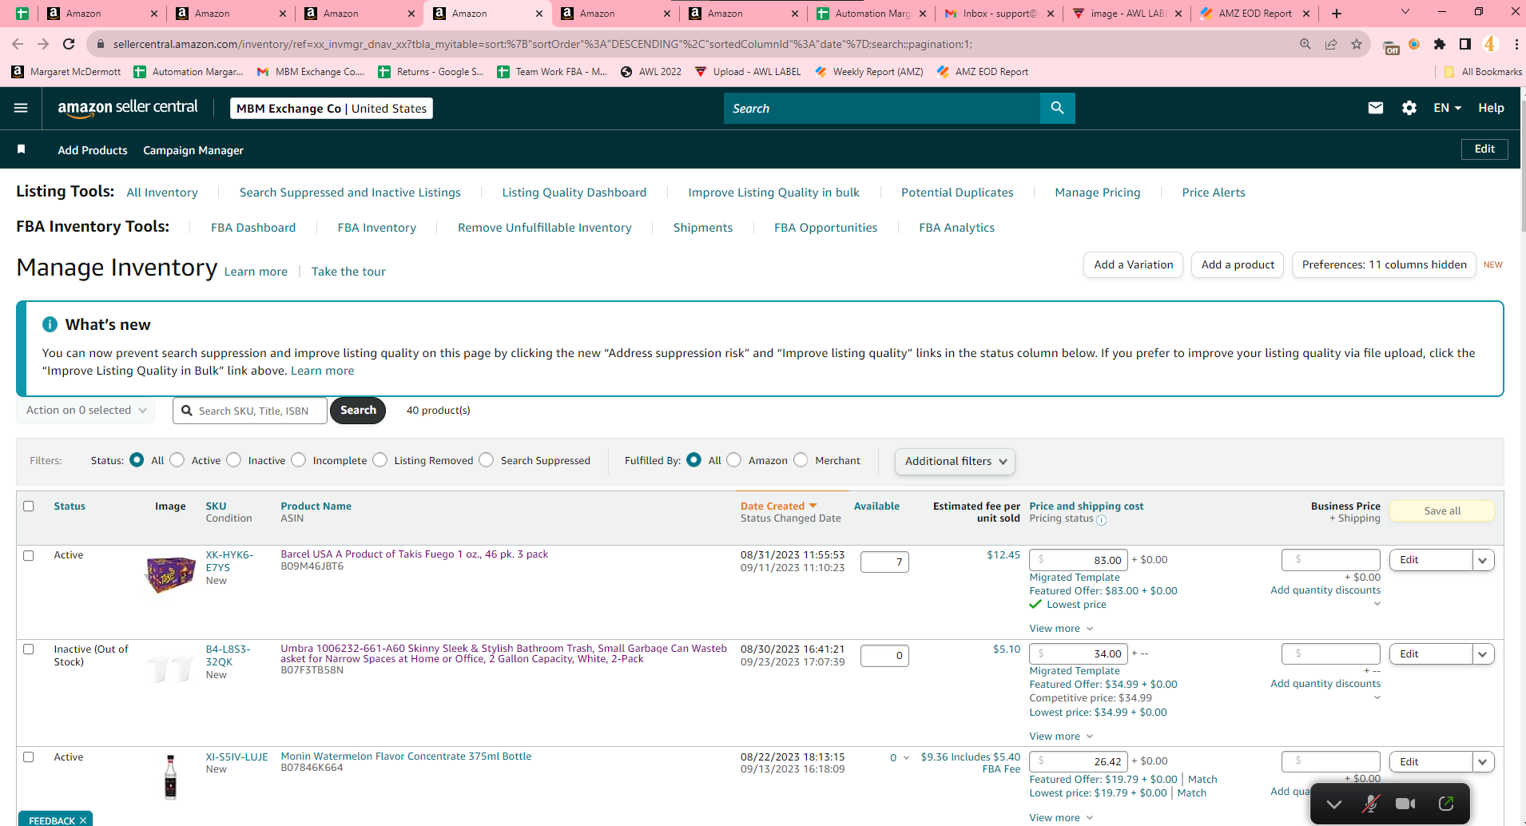Viewport: 1526px width, 826px height.
Task: Click the share screen icon in meeting overlay
Action: click(1445, 804)
